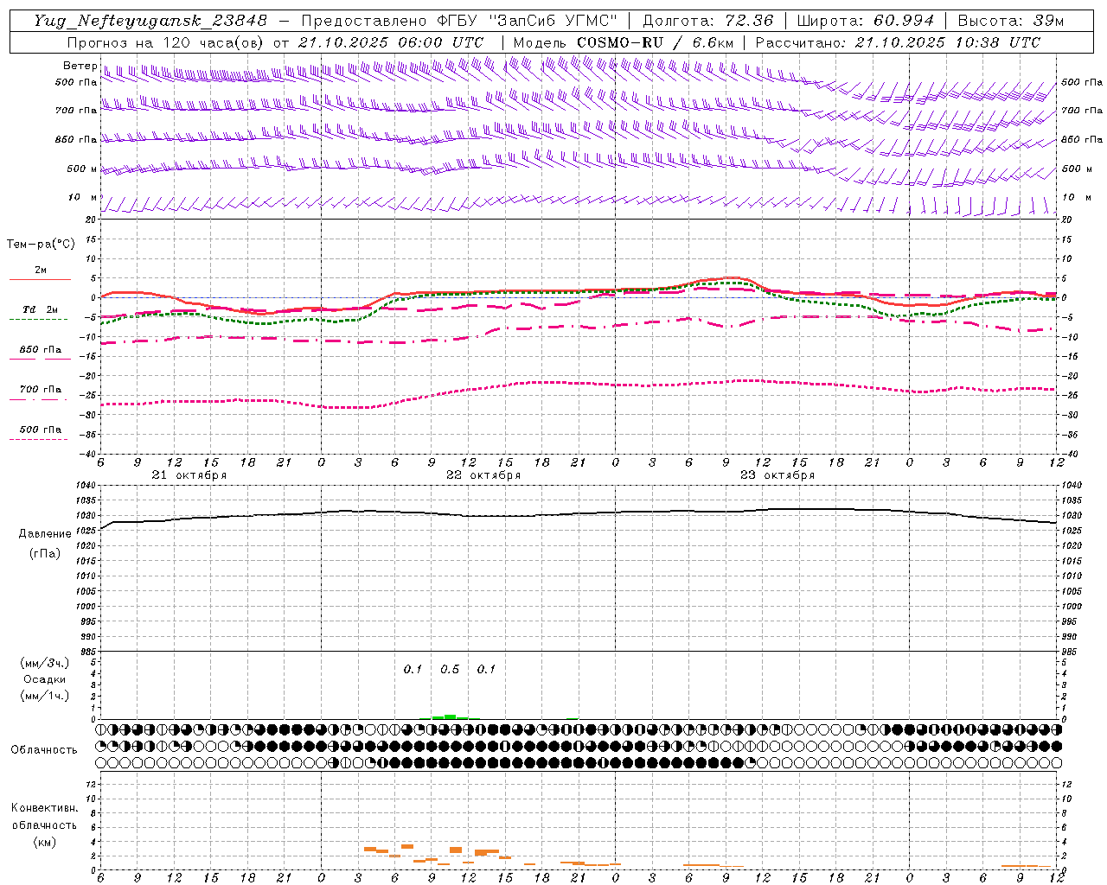The image size is (1107, 885).
Task: Click the (гПа) unit label under Давление
Action: click(45, 554)
